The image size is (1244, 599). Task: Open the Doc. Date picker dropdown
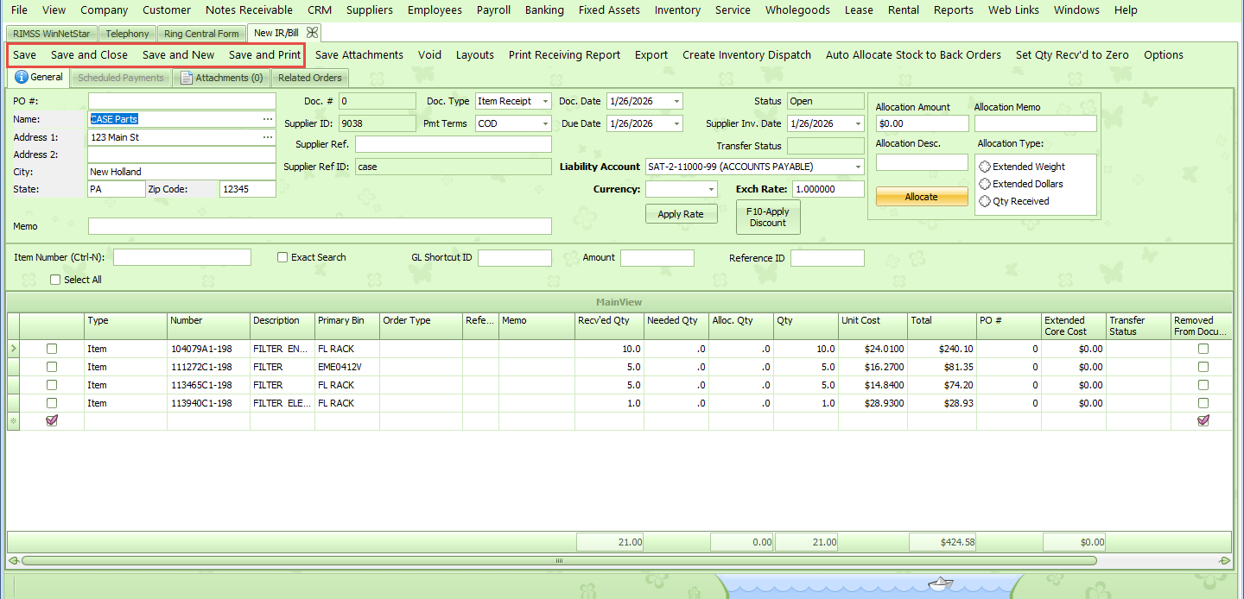(676, 101)
